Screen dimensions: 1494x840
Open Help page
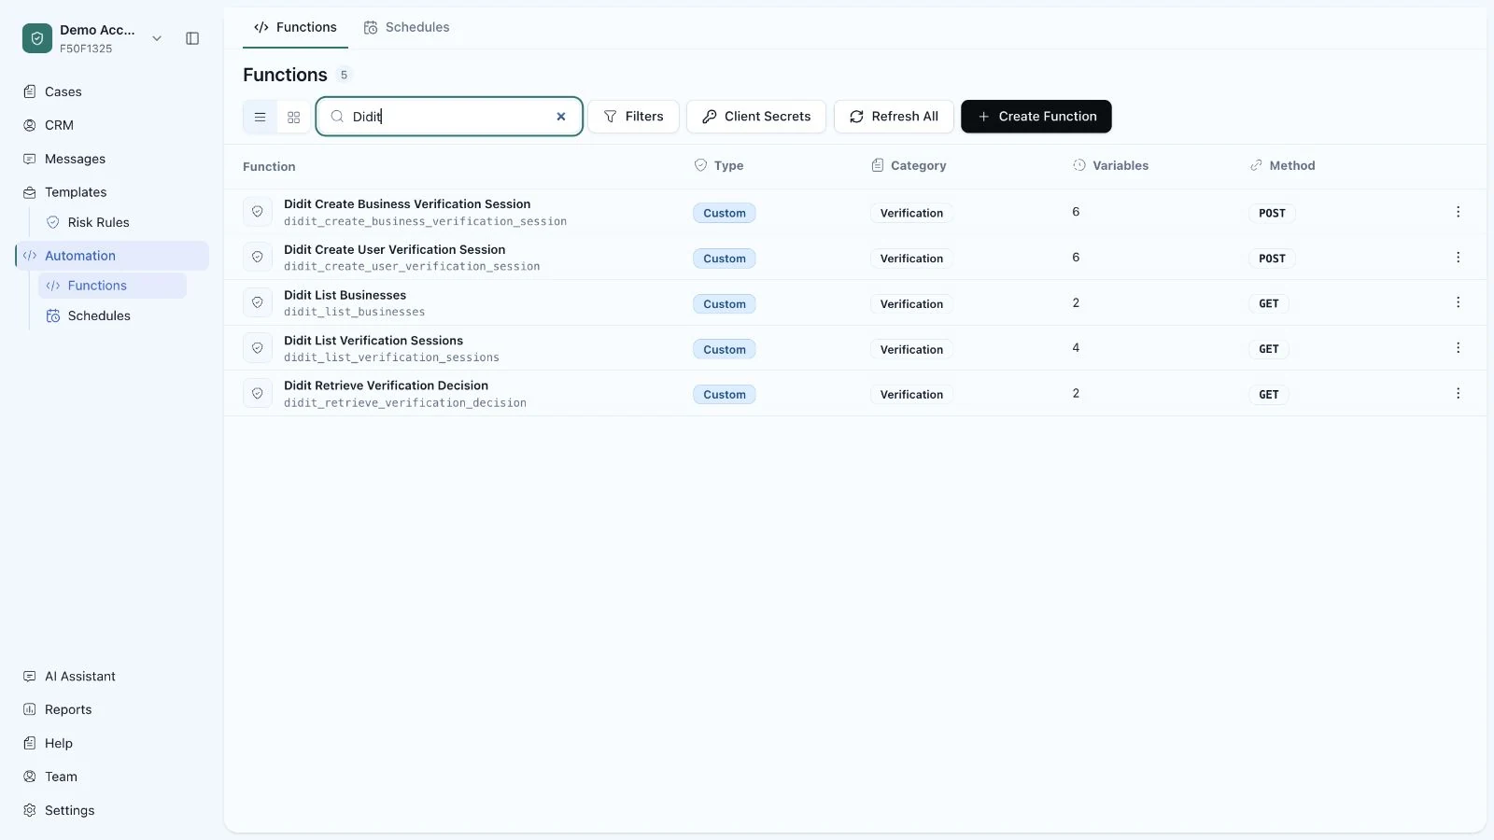pyautogui.click(x=58, y=743)
